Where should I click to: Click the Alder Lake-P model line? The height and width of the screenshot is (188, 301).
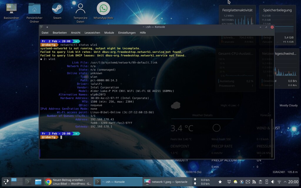(132, 91)
